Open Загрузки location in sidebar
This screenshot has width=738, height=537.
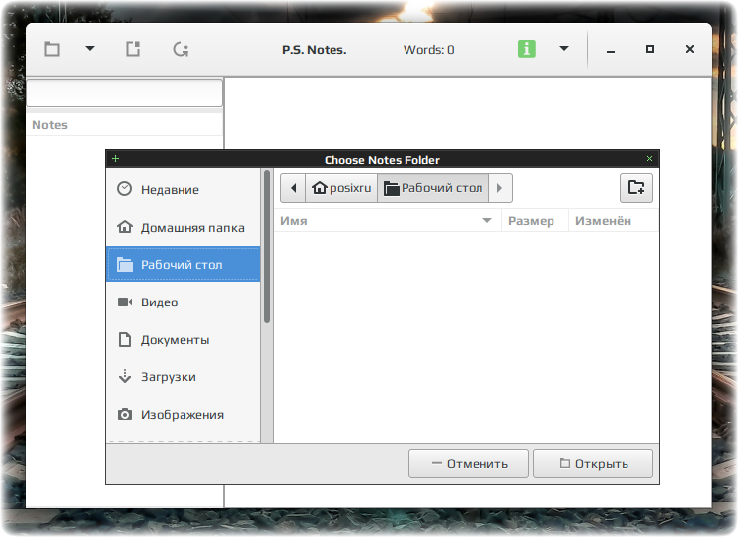(x=184, y=377)
